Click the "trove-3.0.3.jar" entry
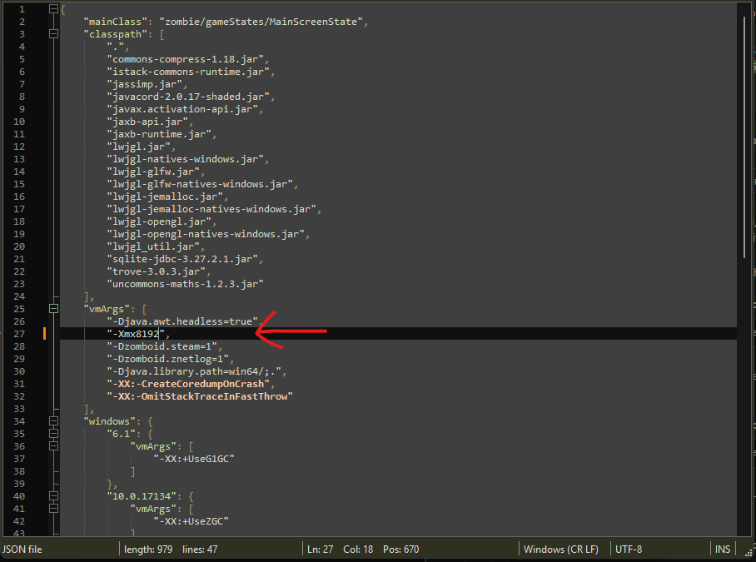 coord(157,271)
